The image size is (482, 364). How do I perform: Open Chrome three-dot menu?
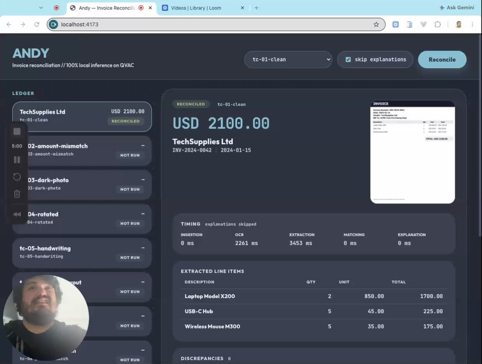click(472, 24)
